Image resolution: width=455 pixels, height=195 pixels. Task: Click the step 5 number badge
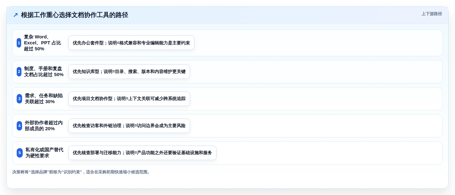(x=20, y=153)
